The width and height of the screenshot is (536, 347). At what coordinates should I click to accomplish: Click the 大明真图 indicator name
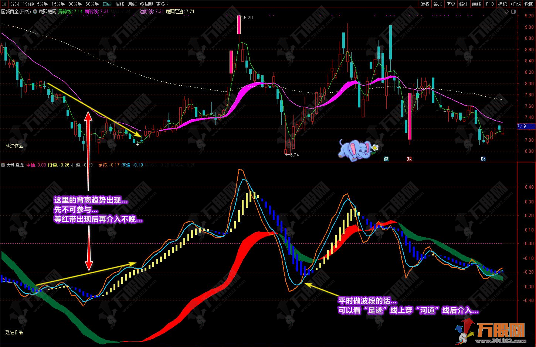(15, 165)
